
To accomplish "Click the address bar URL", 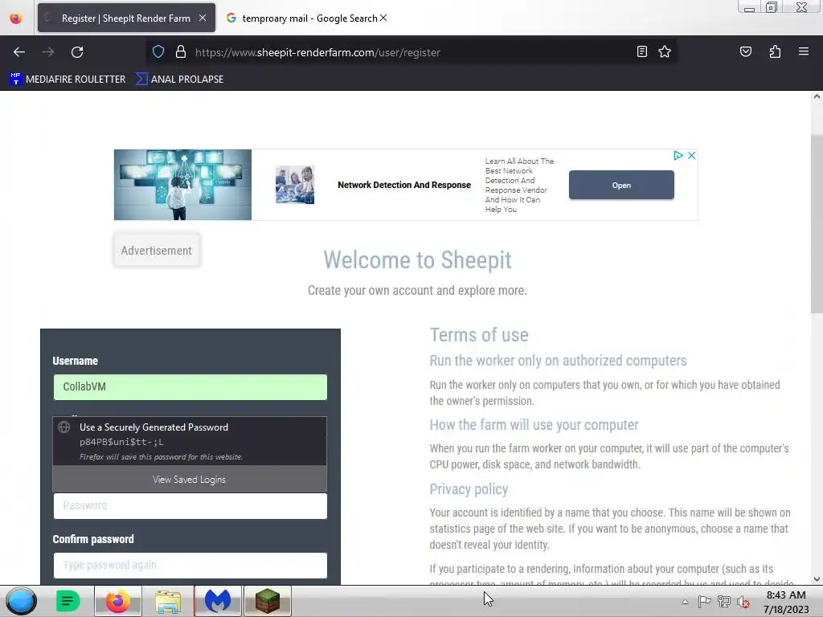I will click(x=317, y=52).
